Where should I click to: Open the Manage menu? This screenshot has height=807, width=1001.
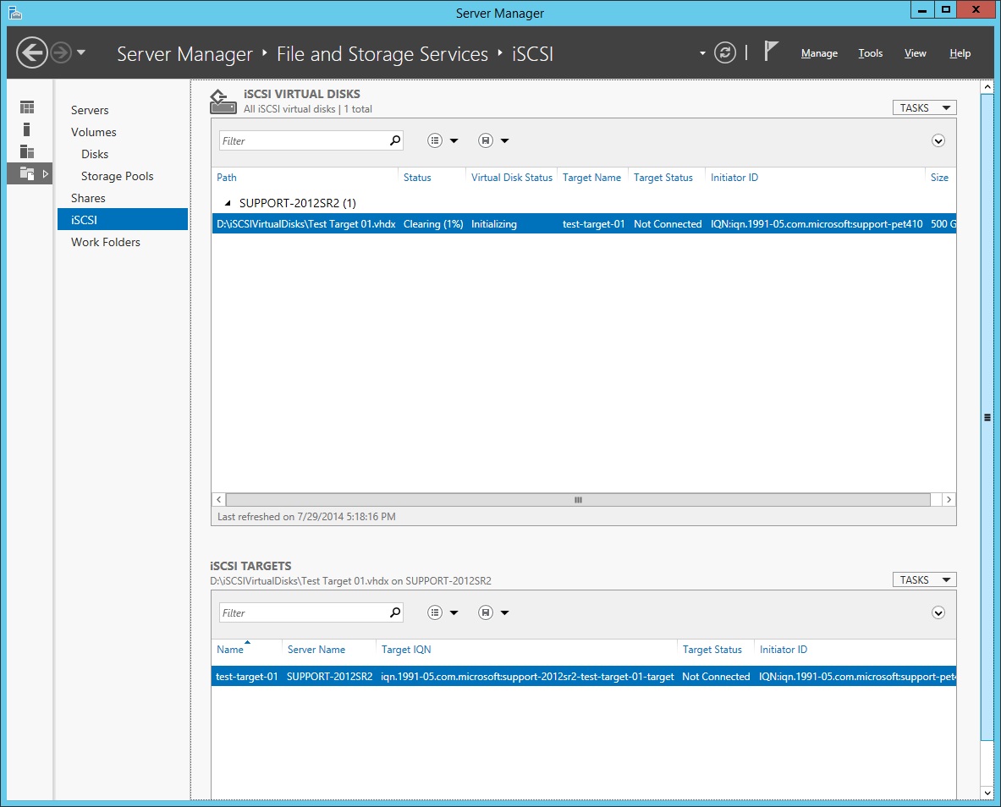click(819, 53)
